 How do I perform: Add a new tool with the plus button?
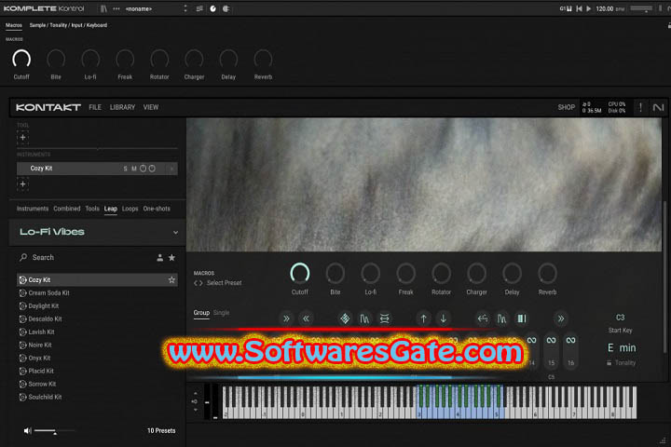(x=22, y=137)
